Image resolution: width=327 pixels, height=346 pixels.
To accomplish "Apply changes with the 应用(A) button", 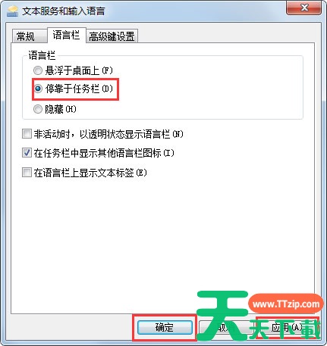I will 287,327.
